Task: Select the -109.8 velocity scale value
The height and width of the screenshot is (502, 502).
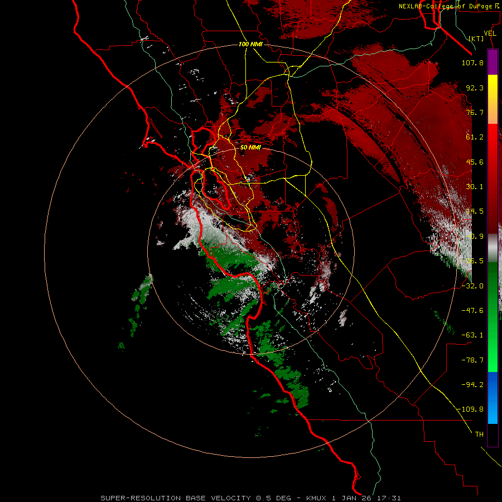Action: coord(471,409)
